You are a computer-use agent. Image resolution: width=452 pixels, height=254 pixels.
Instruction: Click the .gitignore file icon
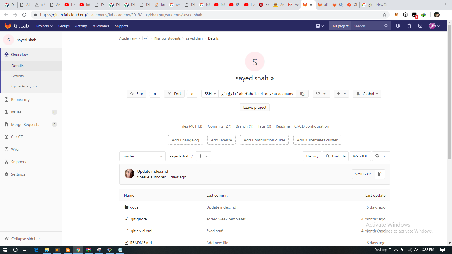pos(126,219)
